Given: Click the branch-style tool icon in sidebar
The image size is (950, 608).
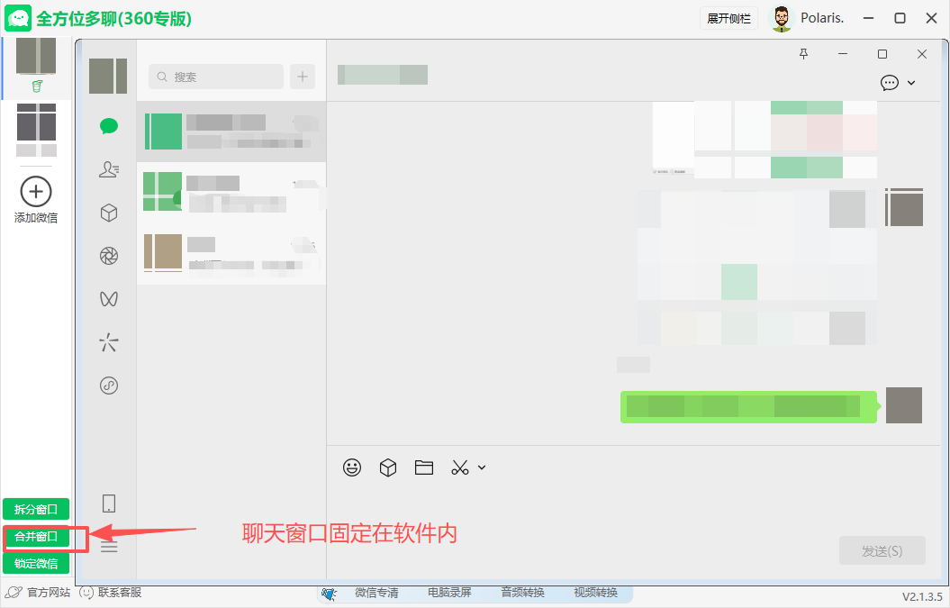Looking at the screenshot, I should click(x=108, y=341).
